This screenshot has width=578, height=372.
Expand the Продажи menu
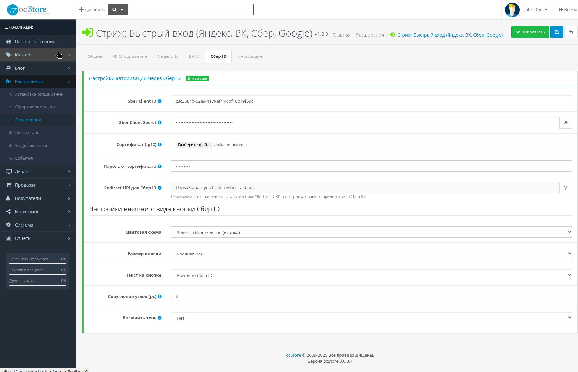(x=38, y=185)
